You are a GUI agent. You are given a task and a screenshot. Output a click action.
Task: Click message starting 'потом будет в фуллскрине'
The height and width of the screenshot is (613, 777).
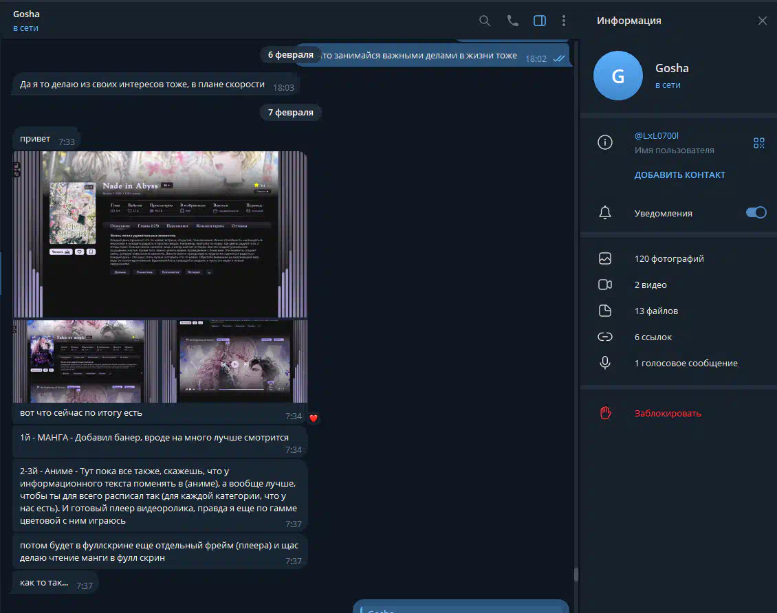[160, 552]
